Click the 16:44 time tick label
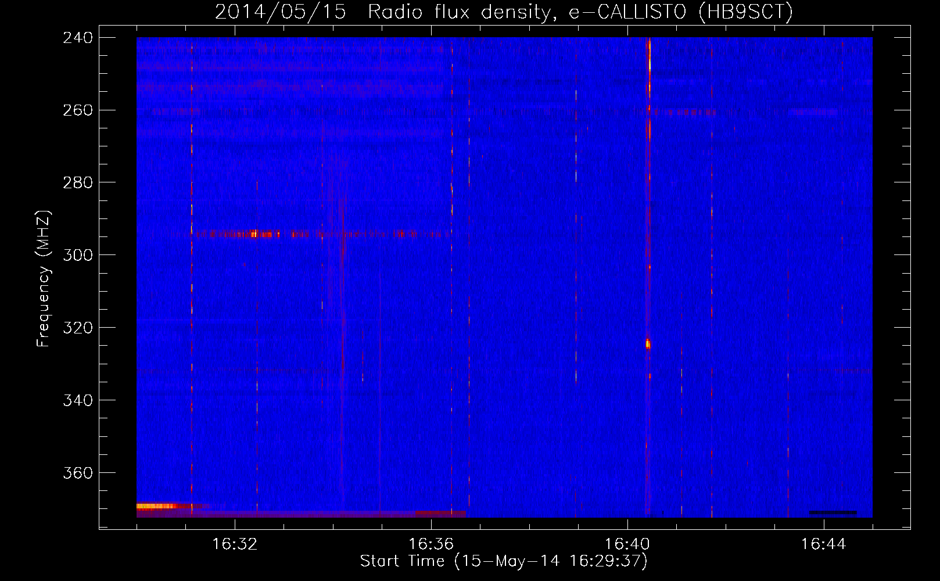Screen dimensions: 940x581 click(x=824, y=544)
